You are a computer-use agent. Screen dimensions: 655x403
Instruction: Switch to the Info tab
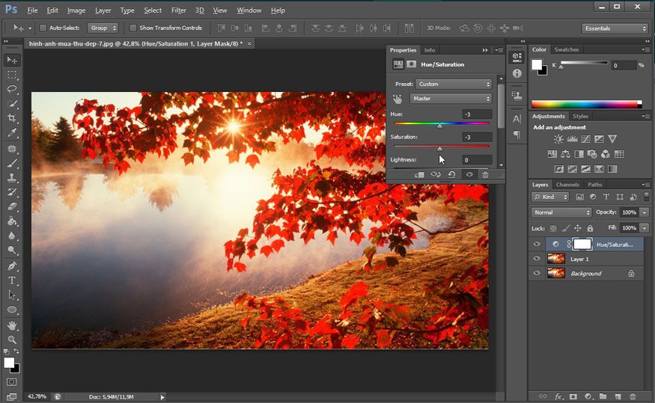[x=430, y=50]
